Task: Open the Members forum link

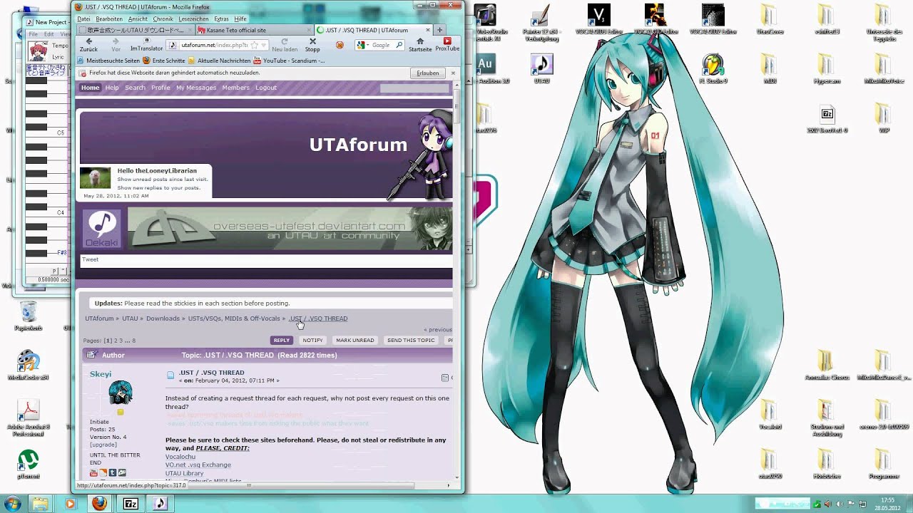Action: (235, 88)
